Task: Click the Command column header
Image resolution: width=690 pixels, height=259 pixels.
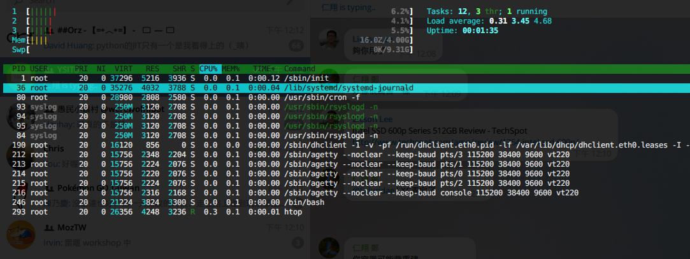Action: pos(299,69)
